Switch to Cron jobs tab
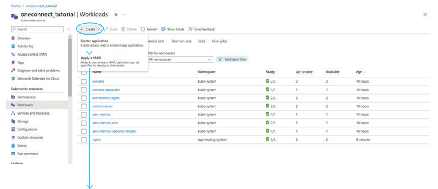 pos(219,41)
